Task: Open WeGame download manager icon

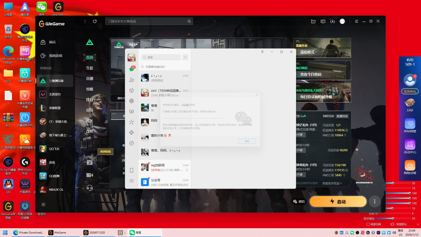Action: [333, 21]
